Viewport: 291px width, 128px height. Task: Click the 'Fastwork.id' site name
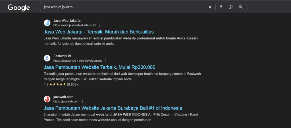[62, 56]
